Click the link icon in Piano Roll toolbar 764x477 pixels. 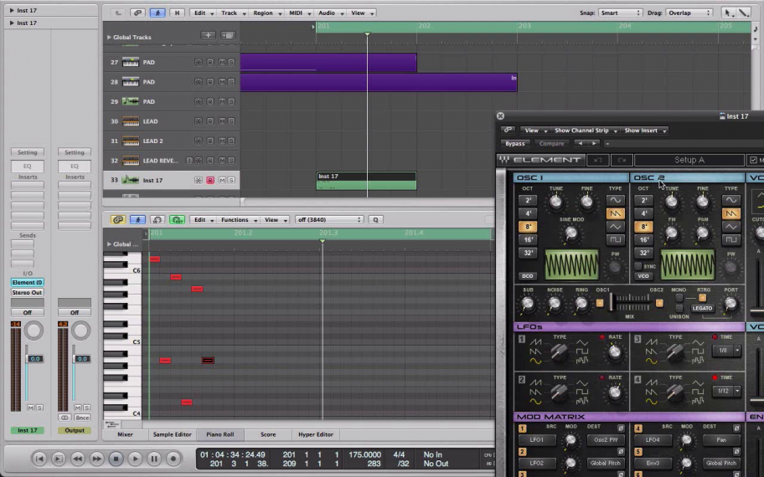(x=118, y=220)
